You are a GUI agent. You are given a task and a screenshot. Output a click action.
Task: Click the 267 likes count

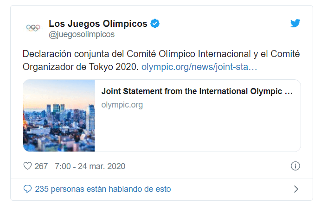click(41, 166)
